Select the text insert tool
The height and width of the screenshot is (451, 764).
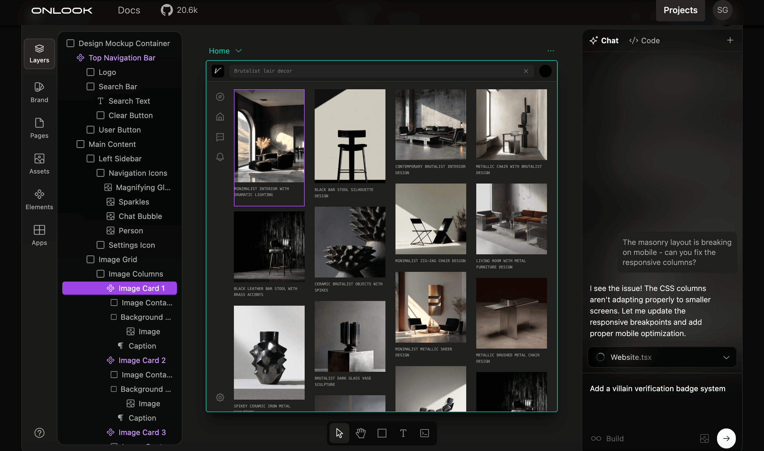pyautogui.click(x=403, y=433)
